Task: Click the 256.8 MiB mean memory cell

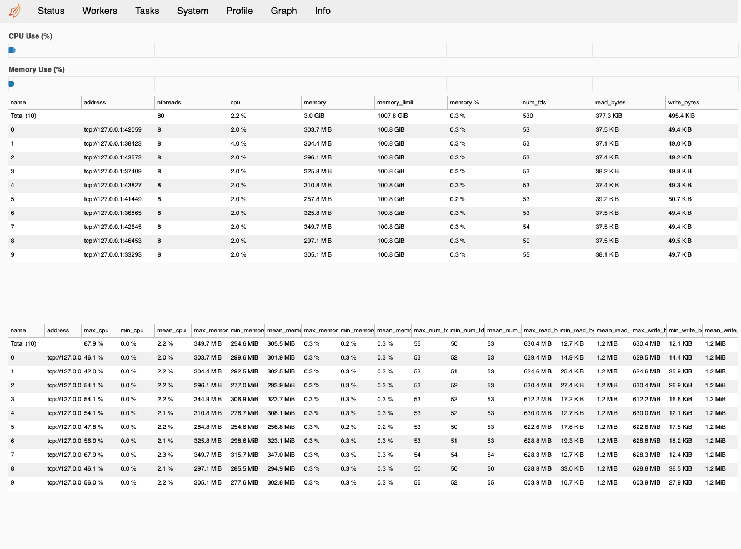Action: coord(281,427)
